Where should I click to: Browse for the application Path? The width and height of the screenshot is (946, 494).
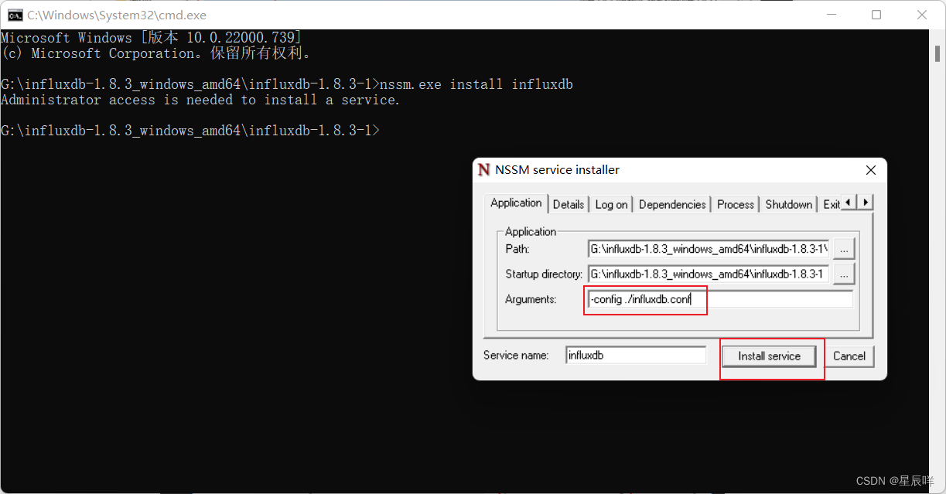point(845,249)
